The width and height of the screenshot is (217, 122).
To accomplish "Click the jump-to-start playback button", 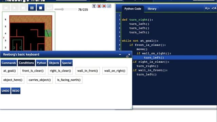I will click(x=6, y=8).
